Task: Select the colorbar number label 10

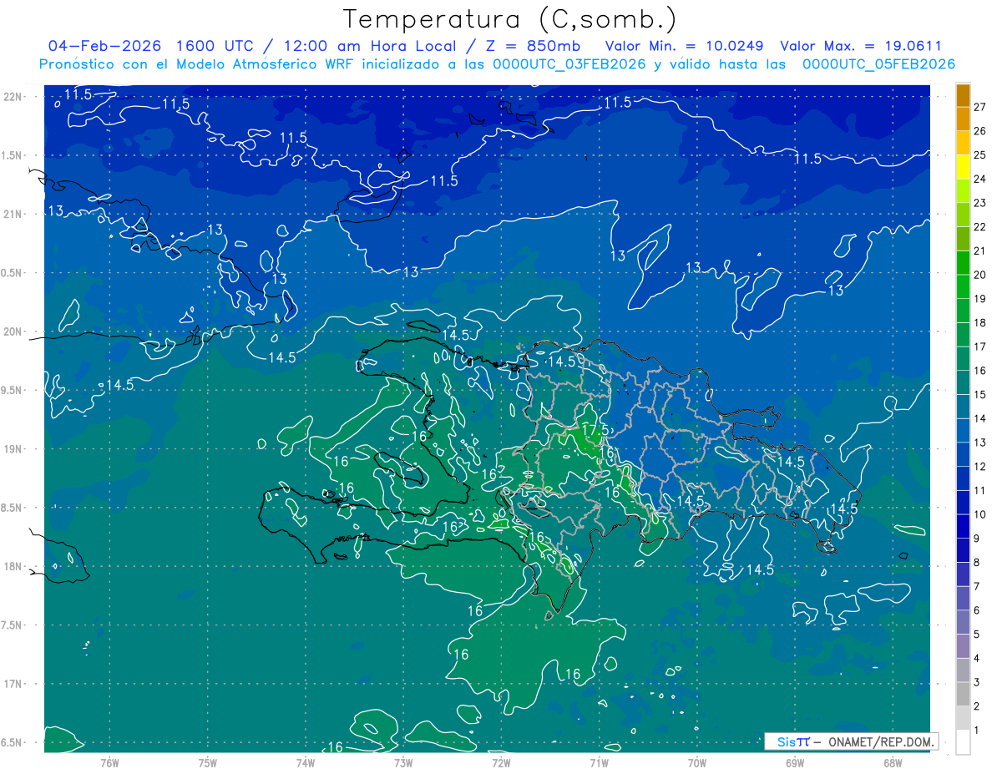Action: point(979,514)
